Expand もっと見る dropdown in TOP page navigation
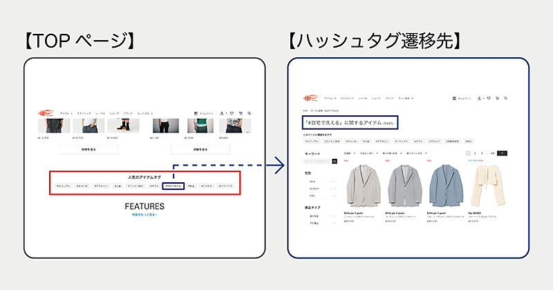This screenshot has height=290, width=553. [145, 113]
